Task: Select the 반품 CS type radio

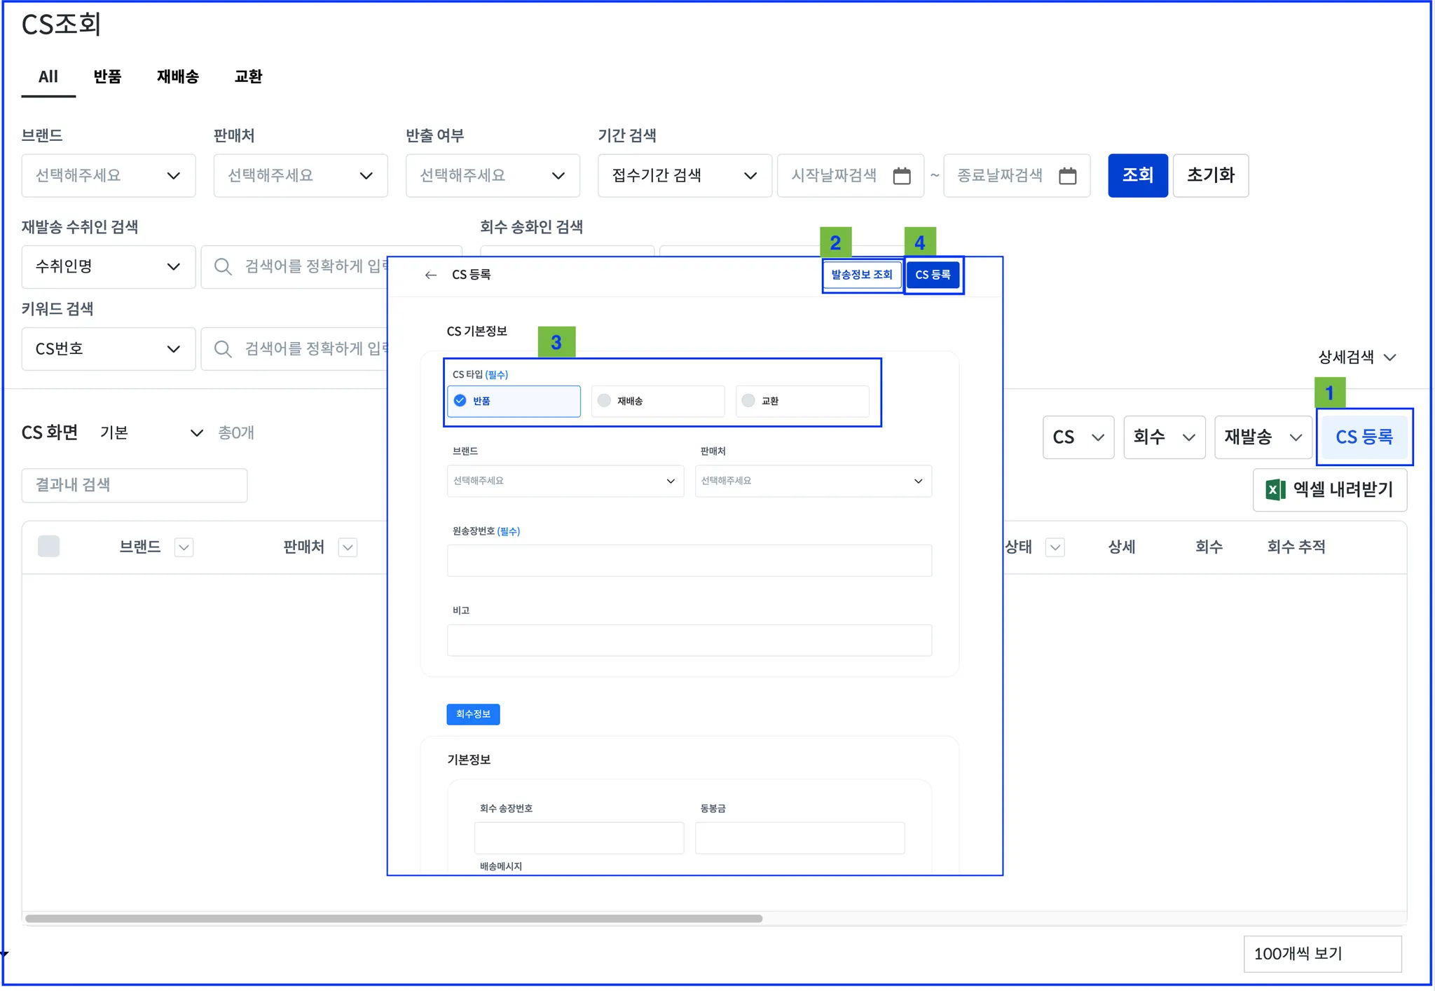Action: [x=460, y=401]
